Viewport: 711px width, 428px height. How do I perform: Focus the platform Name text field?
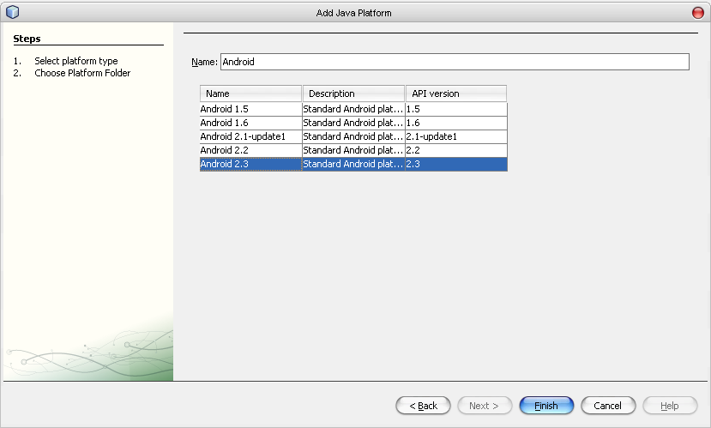point(454,62)
